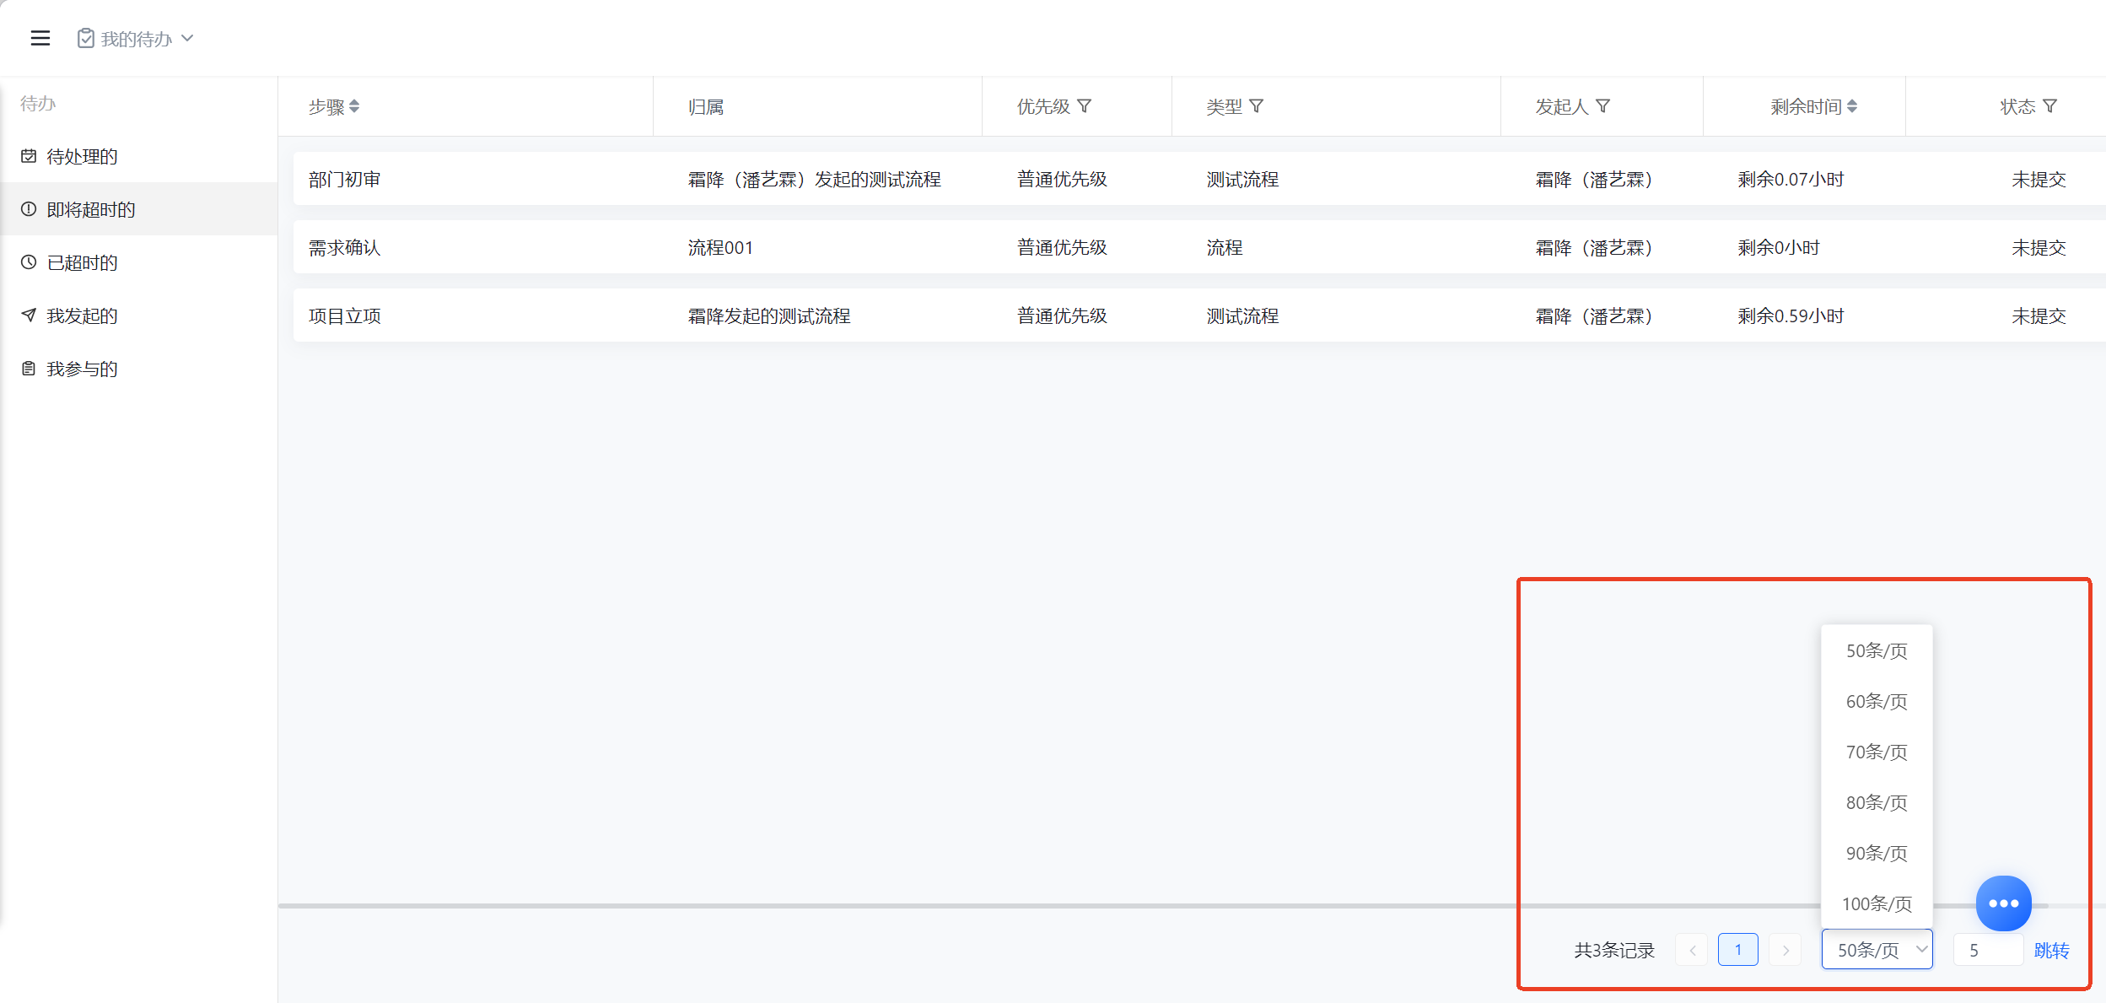The image size is (2106, 1003).
Task: Click the 我发起的 paper plane icon
Action: point(29,315)
